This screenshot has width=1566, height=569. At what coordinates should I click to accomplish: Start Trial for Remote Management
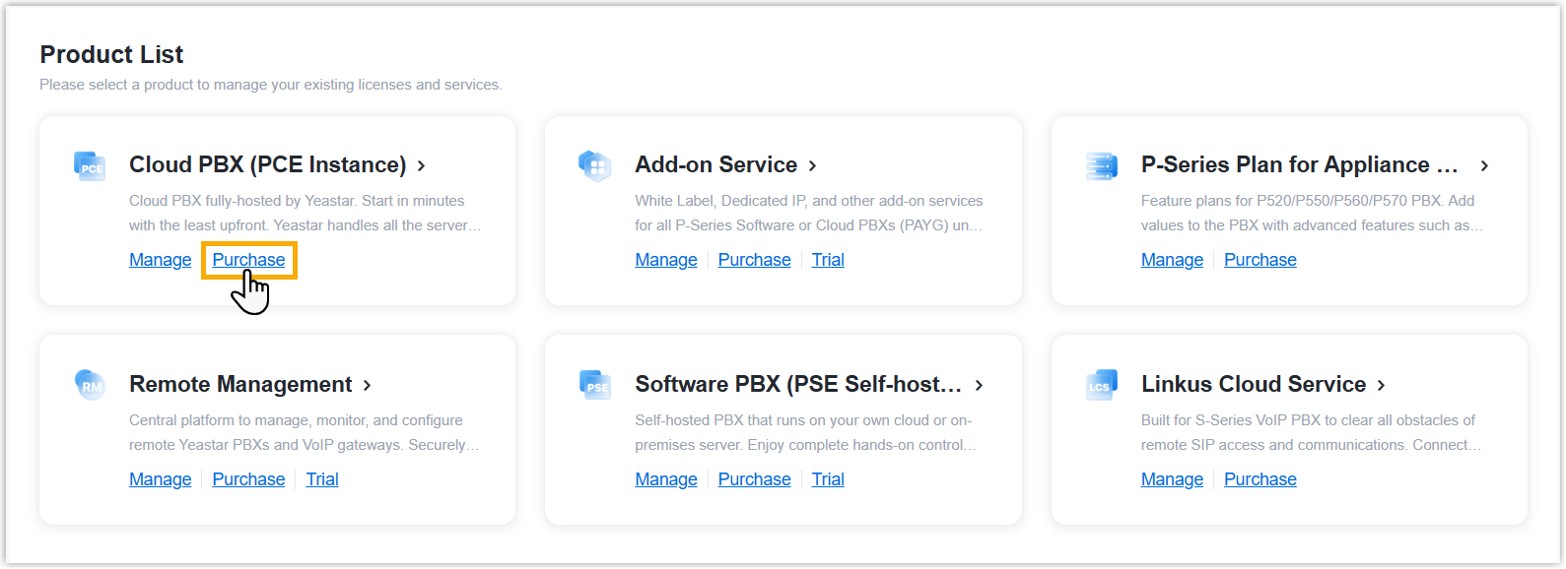pos(322,479)
